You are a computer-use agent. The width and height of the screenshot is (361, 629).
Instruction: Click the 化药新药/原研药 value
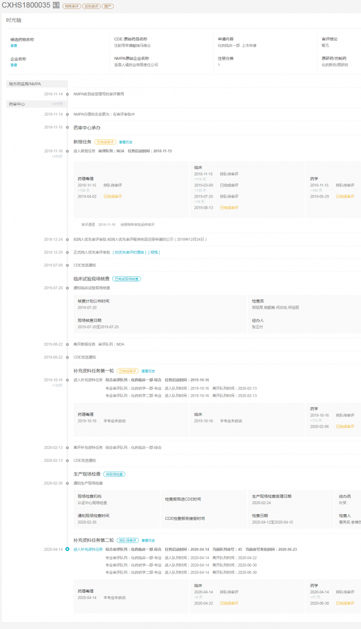coord(334,65)
